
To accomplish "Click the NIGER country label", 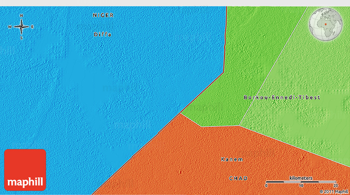I will point(103,15).
